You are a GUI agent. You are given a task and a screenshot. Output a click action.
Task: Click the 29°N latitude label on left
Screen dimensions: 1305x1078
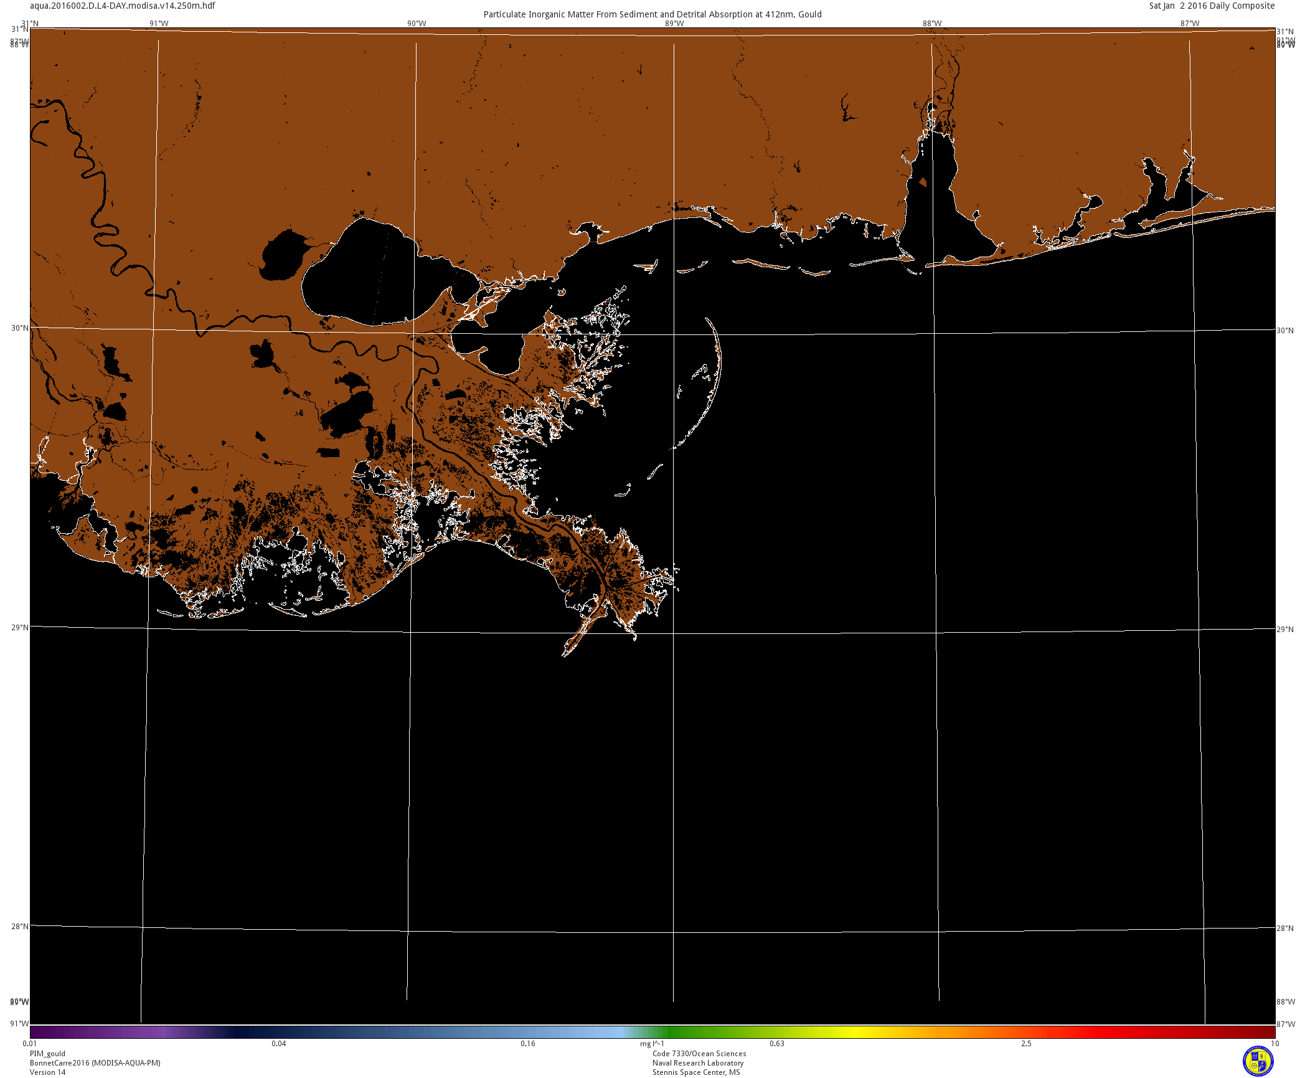(19, 627)
